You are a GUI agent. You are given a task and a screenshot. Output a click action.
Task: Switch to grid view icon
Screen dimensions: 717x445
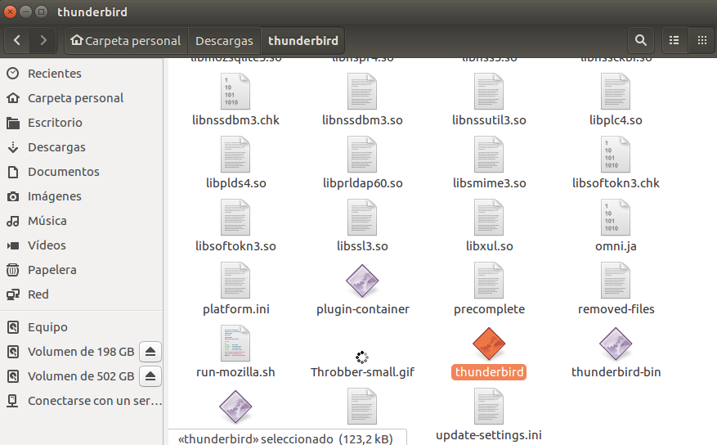[x=702, y=40]
